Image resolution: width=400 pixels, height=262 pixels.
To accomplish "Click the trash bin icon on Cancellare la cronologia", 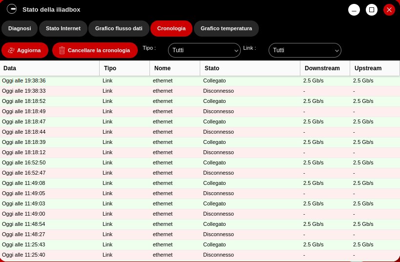I will (x=62, y=50).
